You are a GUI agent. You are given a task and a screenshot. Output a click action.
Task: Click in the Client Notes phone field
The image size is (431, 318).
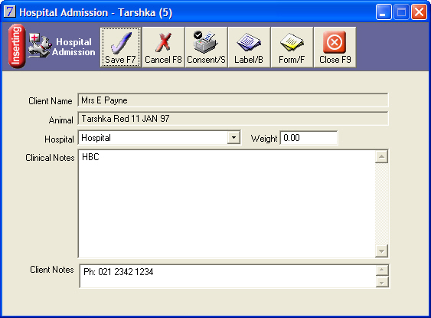pos(227,276)
